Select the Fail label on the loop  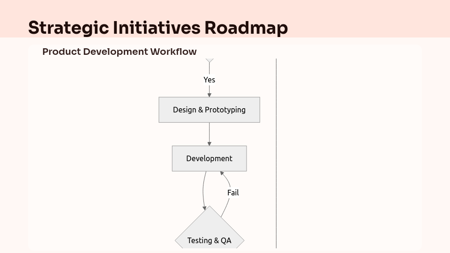233,193
